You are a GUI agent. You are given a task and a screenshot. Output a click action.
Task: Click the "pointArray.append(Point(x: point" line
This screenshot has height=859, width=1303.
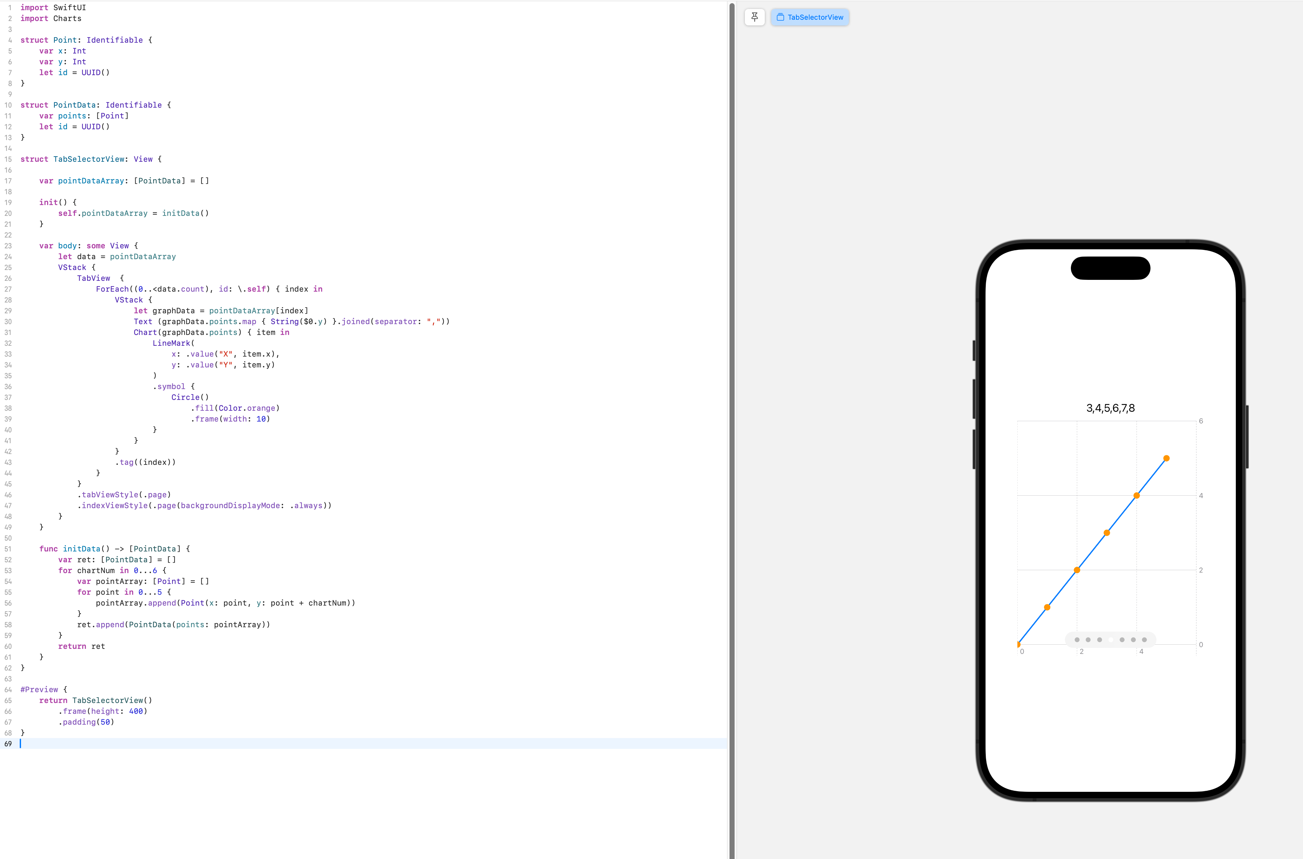[x=226, y=603]
